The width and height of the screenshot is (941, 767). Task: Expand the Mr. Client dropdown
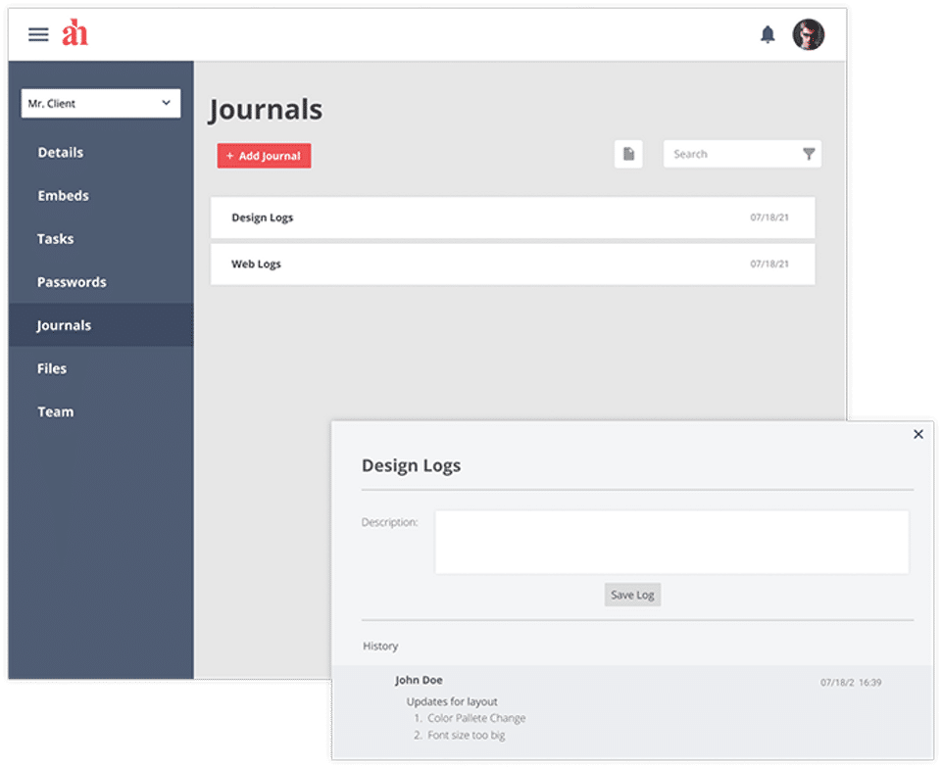click(x=101, y=103)
